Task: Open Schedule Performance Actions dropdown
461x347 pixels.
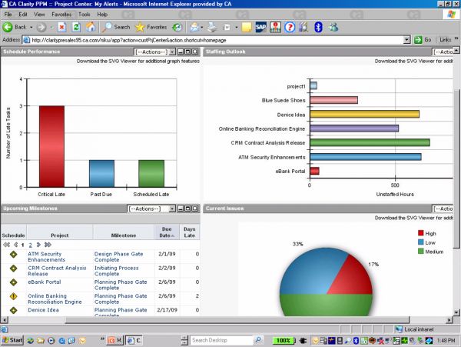Action: click(155, 52)
